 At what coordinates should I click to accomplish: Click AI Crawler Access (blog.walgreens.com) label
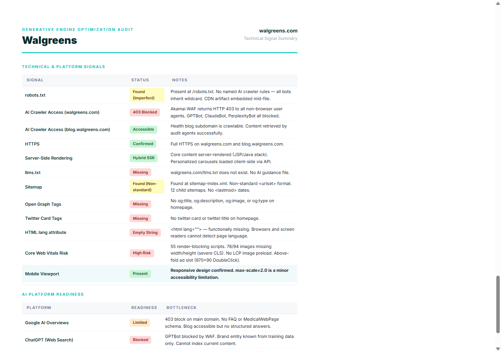[67, 129]
